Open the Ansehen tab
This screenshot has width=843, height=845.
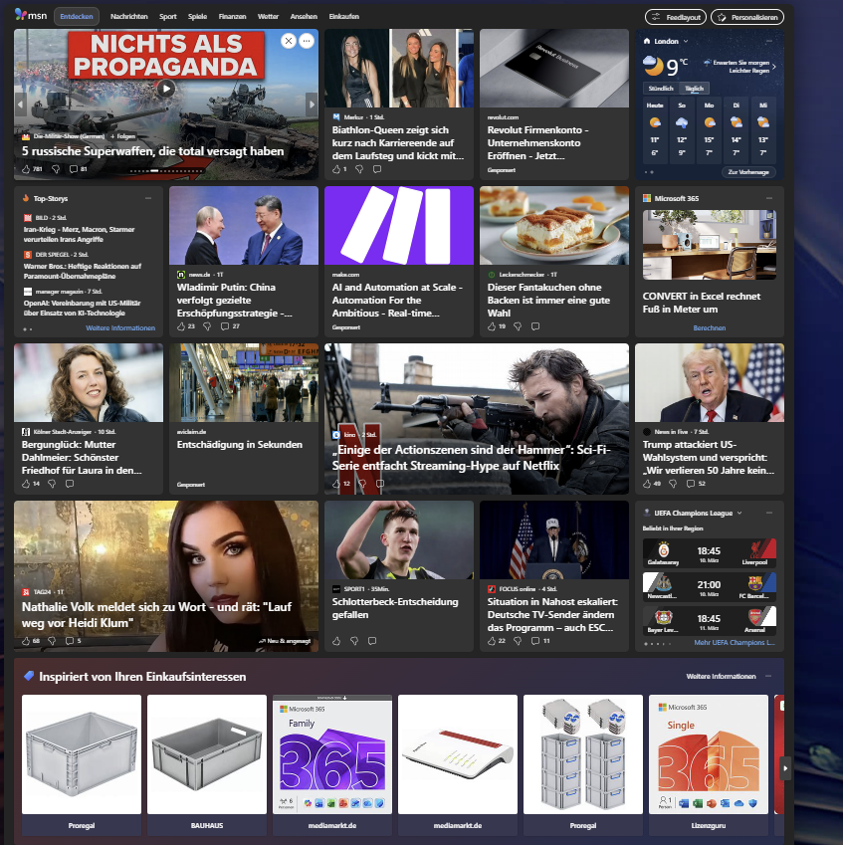(x=304, y=17)
